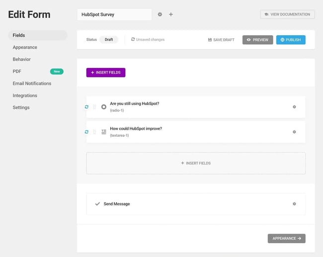This screenshot has height=257, width=323.
Task: Select the 'Are you still using HubSpot?' field row
Action: point(196,107)
